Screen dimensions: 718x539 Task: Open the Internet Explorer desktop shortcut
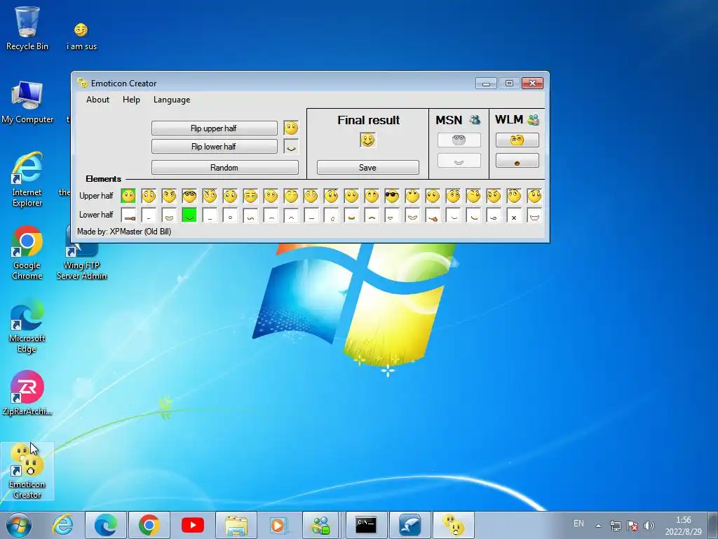(27, 179)
